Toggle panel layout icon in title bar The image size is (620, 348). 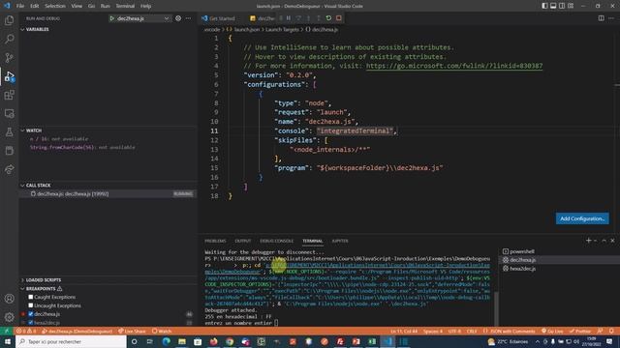(553, 6)
